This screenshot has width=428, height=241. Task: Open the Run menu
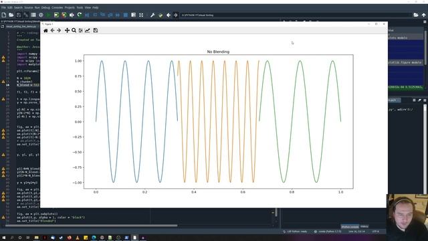click(37, 7)
